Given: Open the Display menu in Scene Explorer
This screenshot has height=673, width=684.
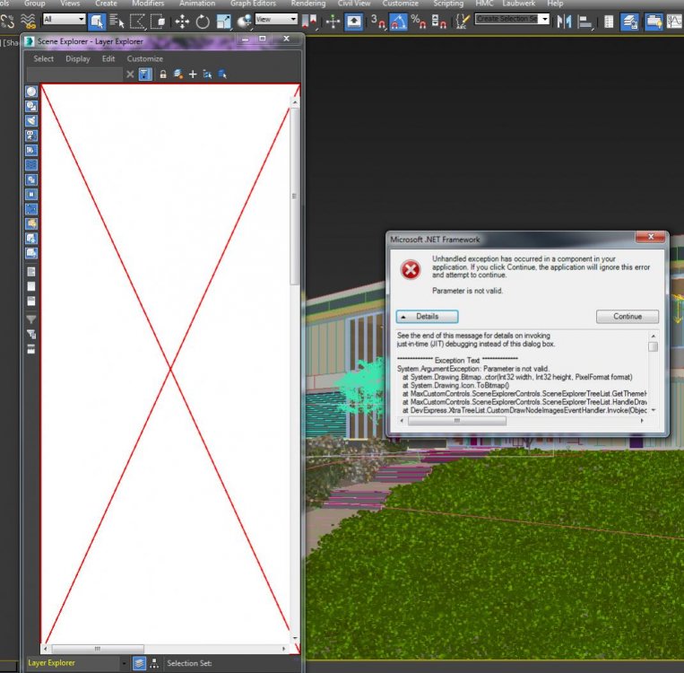Looking at the screenshot, I should click(x=77, y=59).
